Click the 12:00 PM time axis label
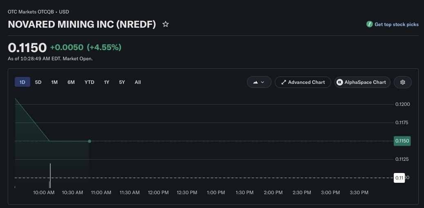 coord(158,193)
